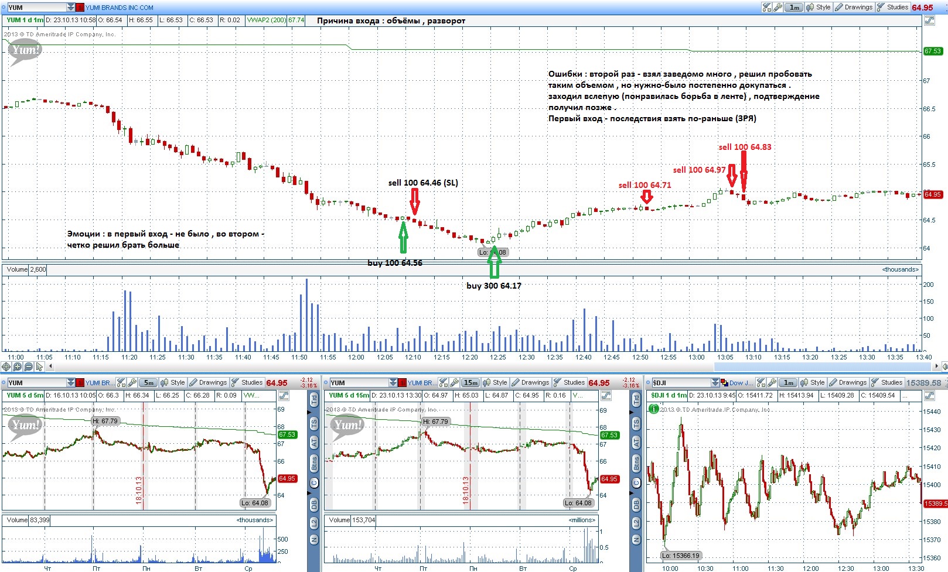
Task: Toggle Trd gadget left of the $DJI chart
Action: 636,400
